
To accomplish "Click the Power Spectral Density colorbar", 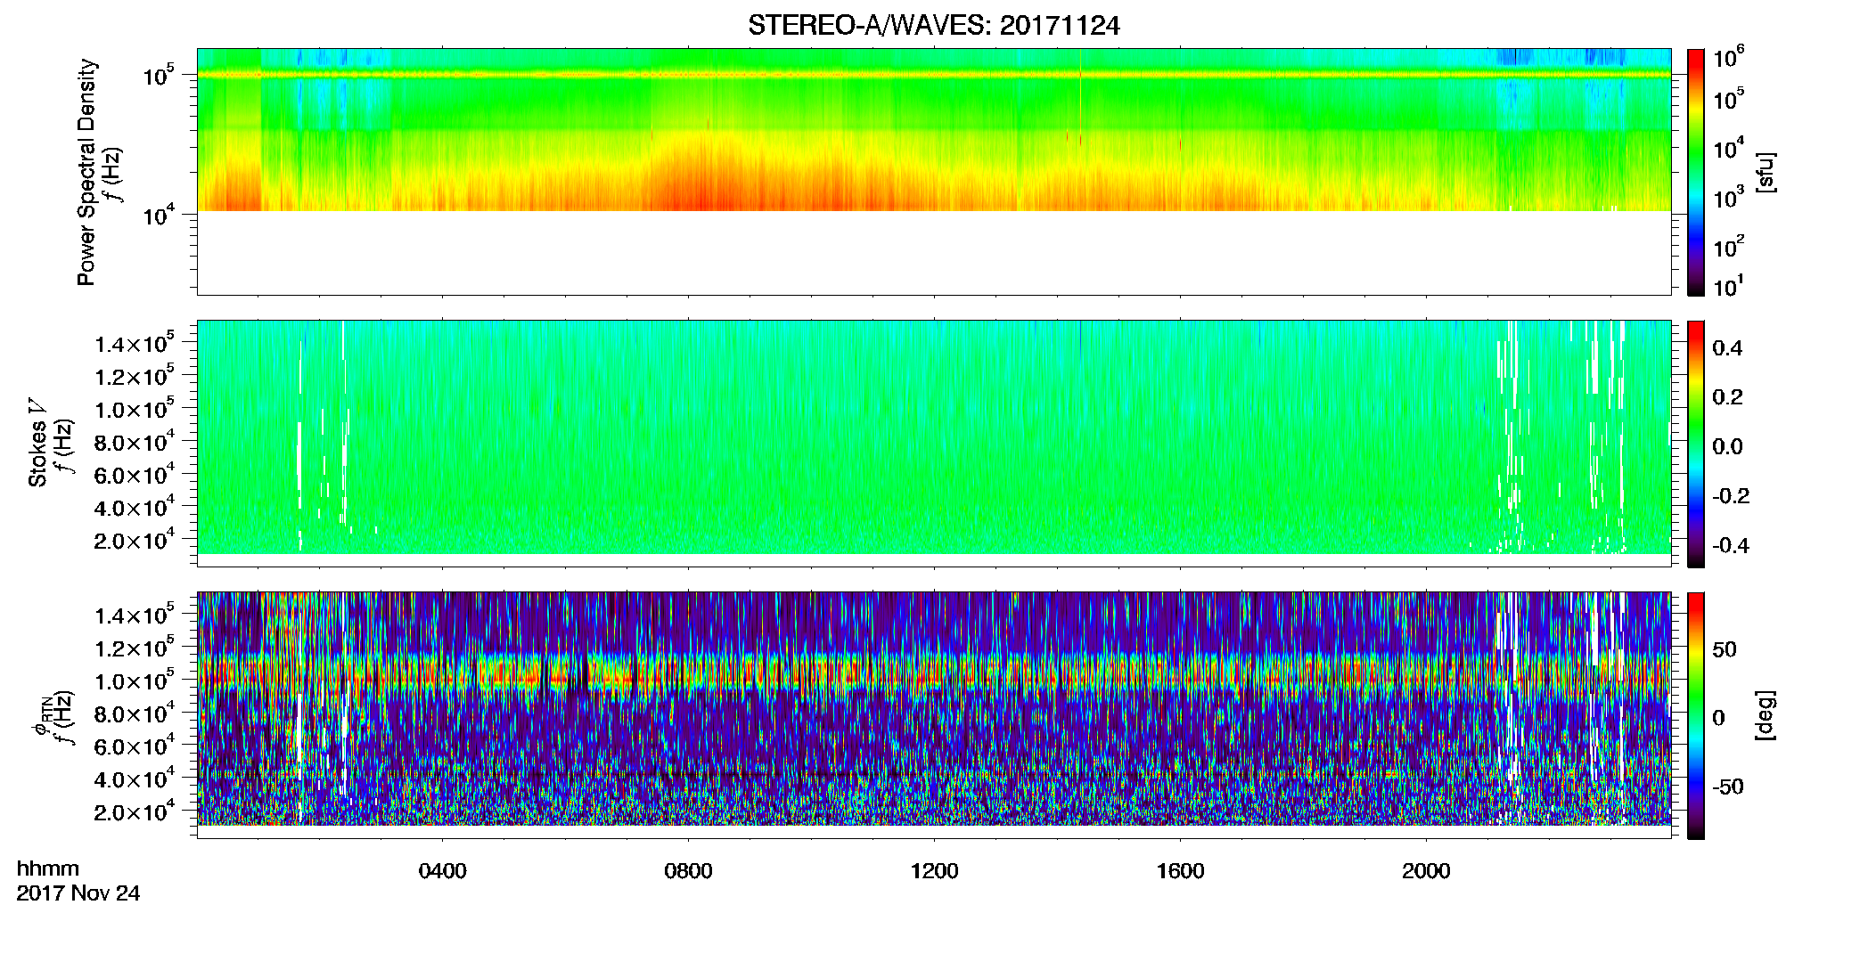I will [1696, 172].
